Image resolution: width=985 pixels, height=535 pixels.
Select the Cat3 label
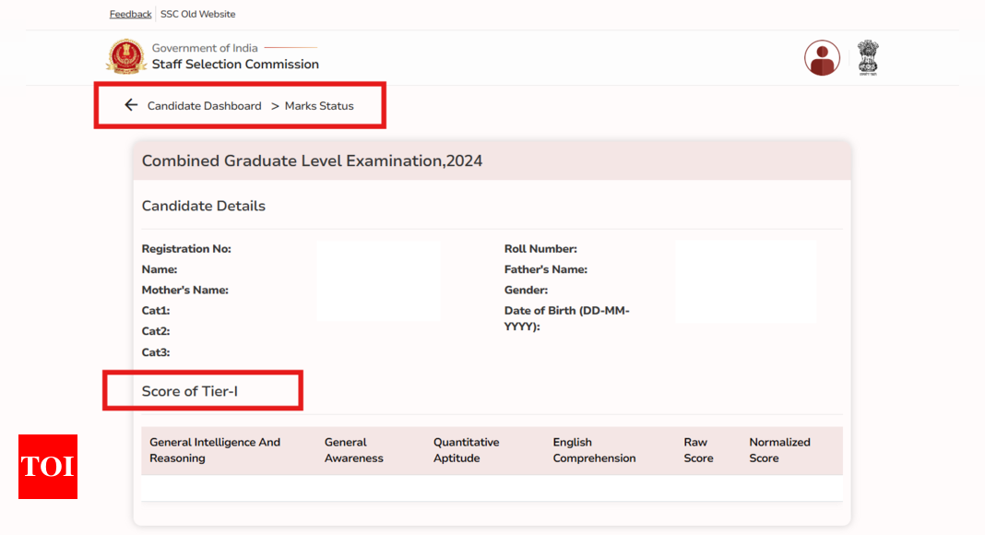(x=156, y=352)
